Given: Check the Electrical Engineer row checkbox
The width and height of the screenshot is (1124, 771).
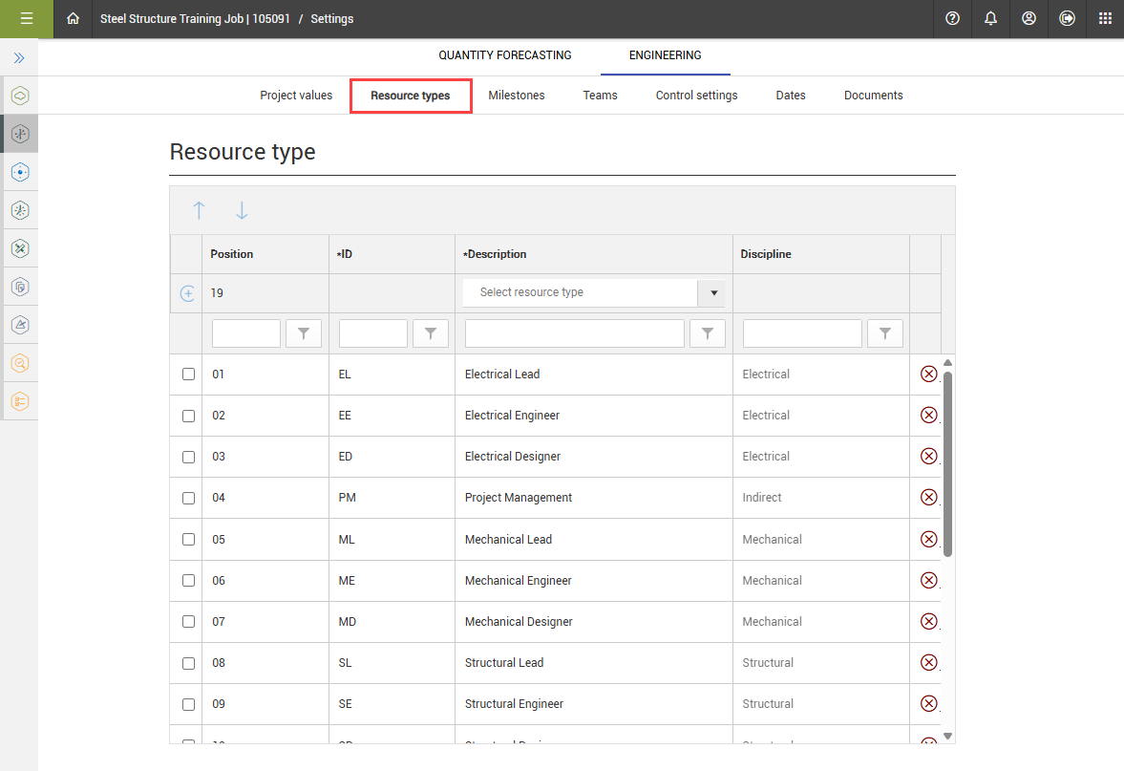Looking at the screenshot, I should (188, 416).
